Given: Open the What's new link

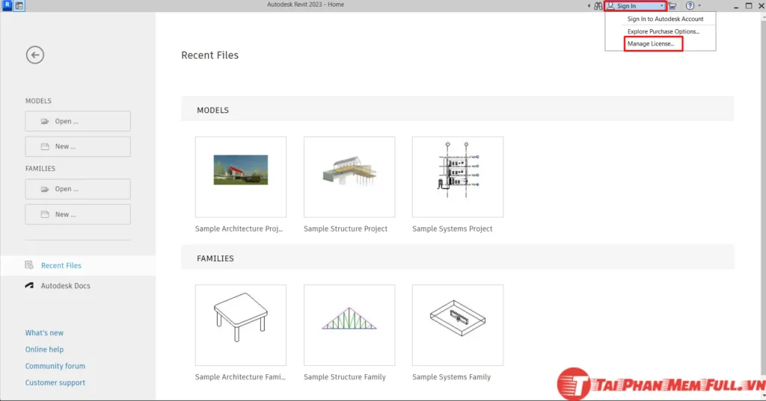Looking at the screenshot, I should click(44, 333).
